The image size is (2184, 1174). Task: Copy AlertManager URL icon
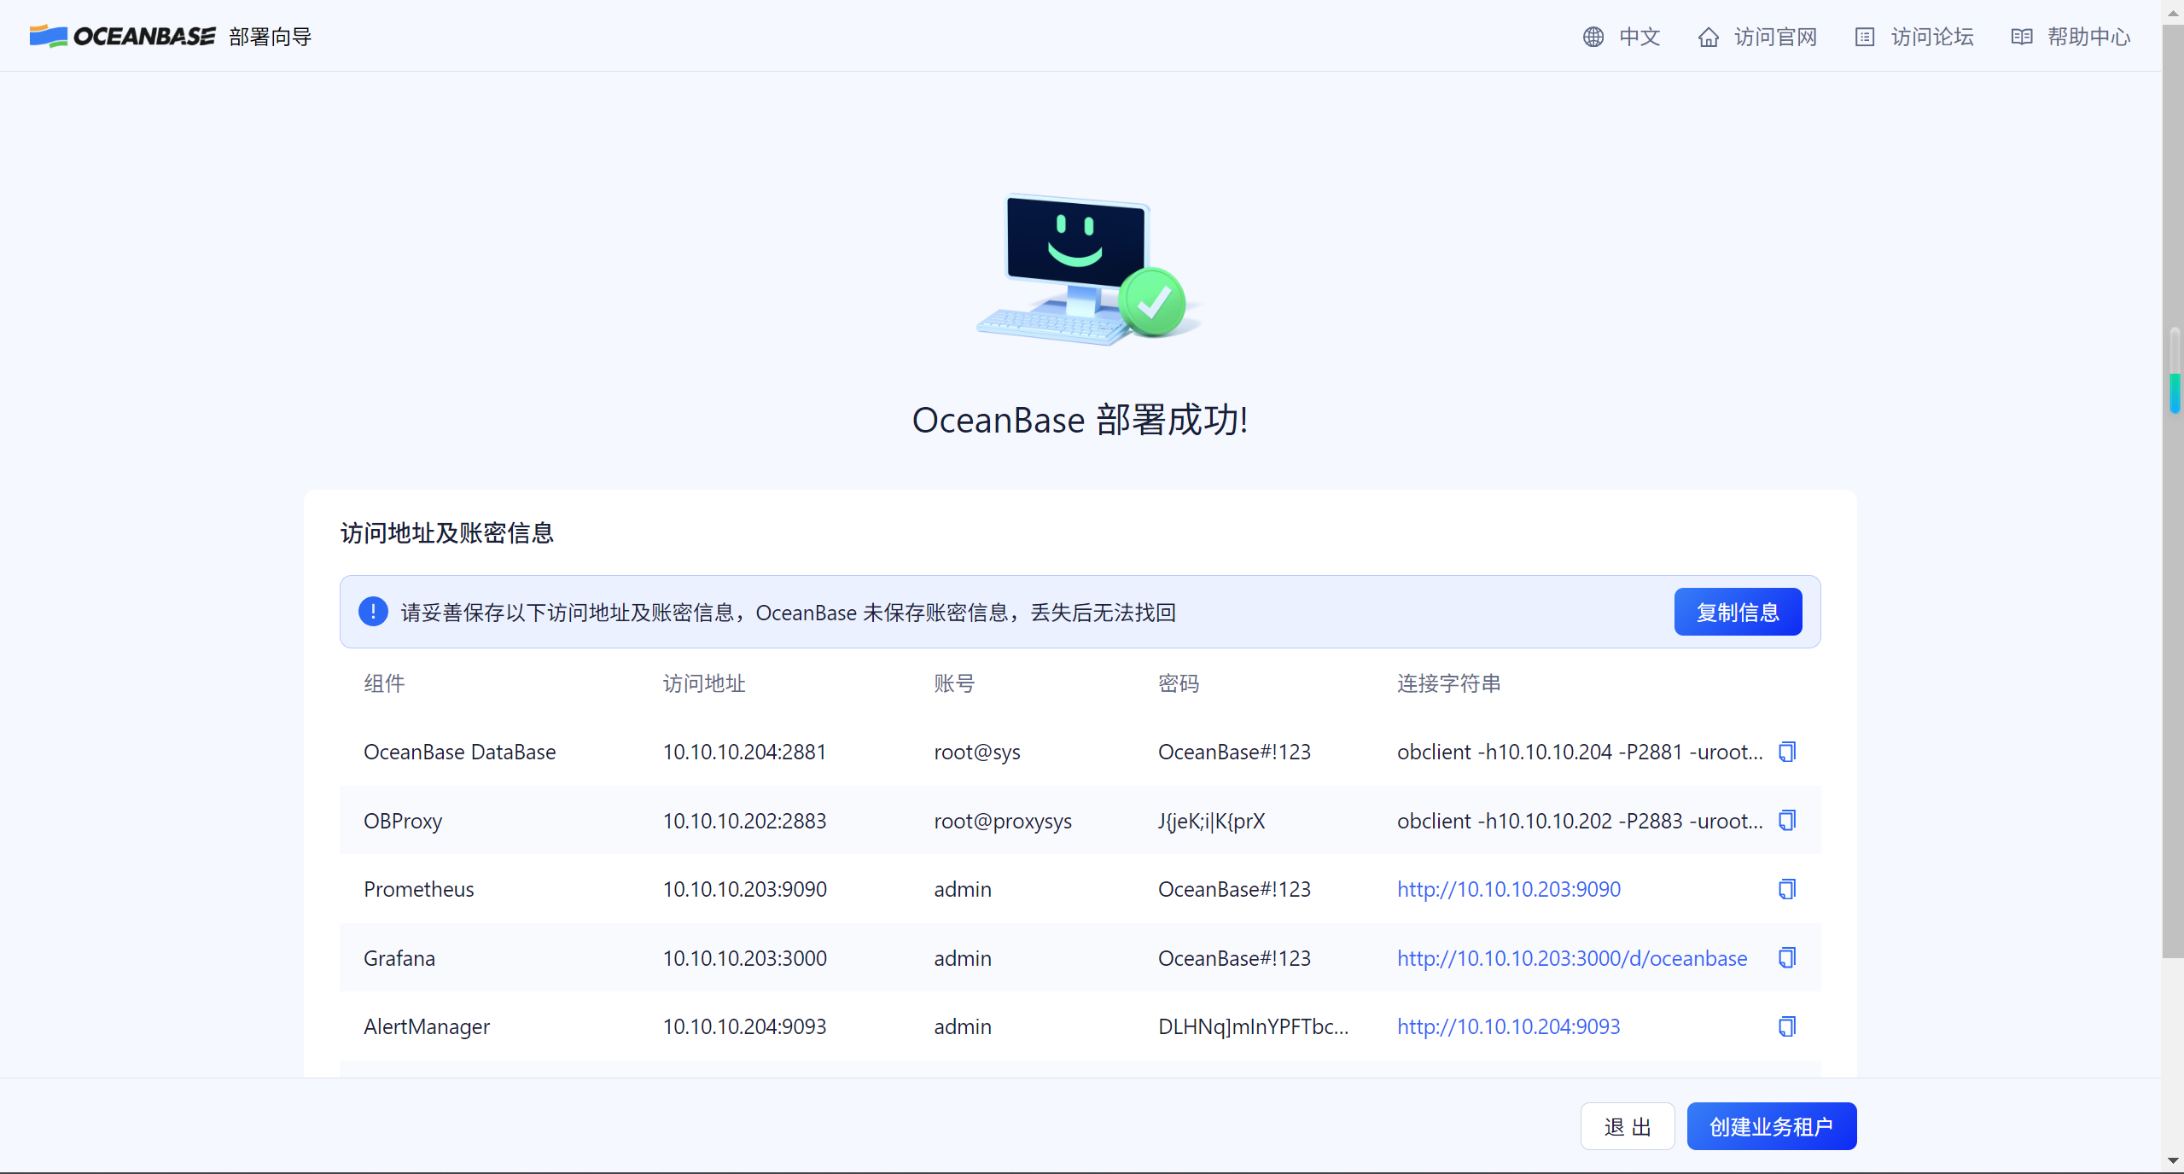1786,1026
